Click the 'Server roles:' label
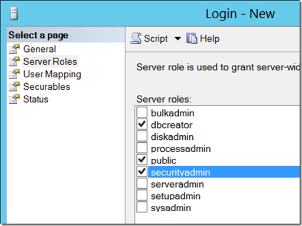 click(164, 99)
